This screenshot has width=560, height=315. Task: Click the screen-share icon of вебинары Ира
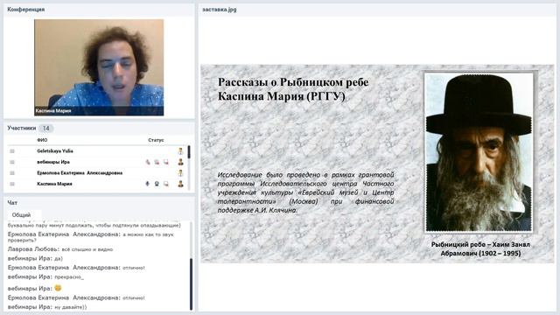click(166, 162)
